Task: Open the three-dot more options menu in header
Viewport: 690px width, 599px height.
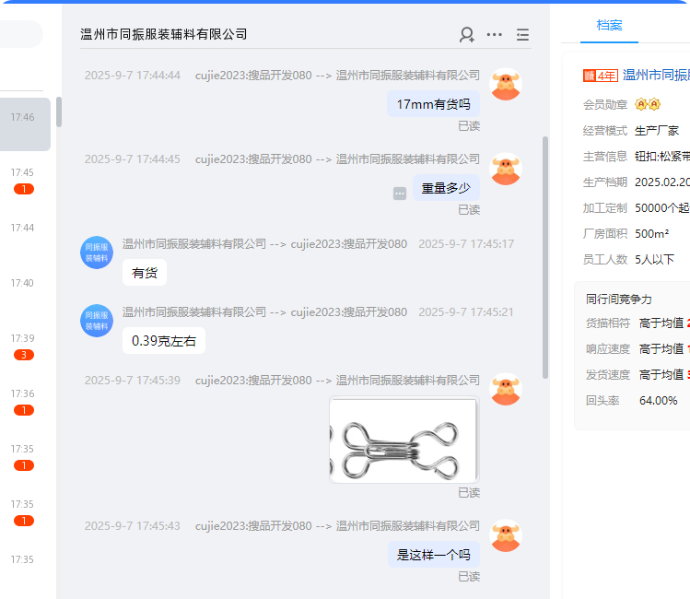Action: pyautogui.click(x=495, y=35)
